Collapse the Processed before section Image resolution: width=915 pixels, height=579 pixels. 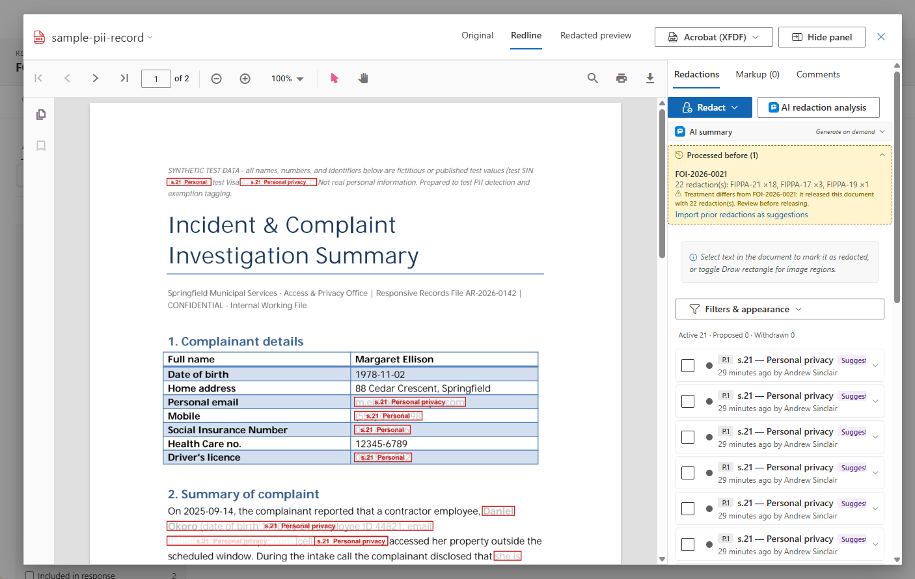(882, 155)
